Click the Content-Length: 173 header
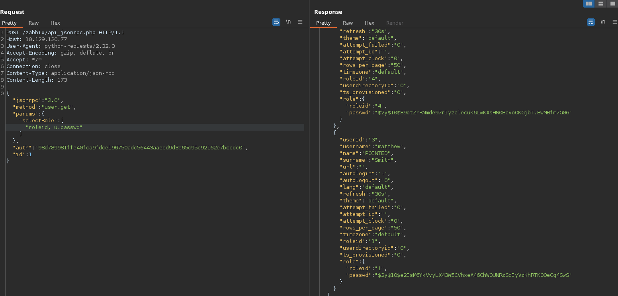Image resolution: width=618 pixels, height=296 pixels. point(37,80)
